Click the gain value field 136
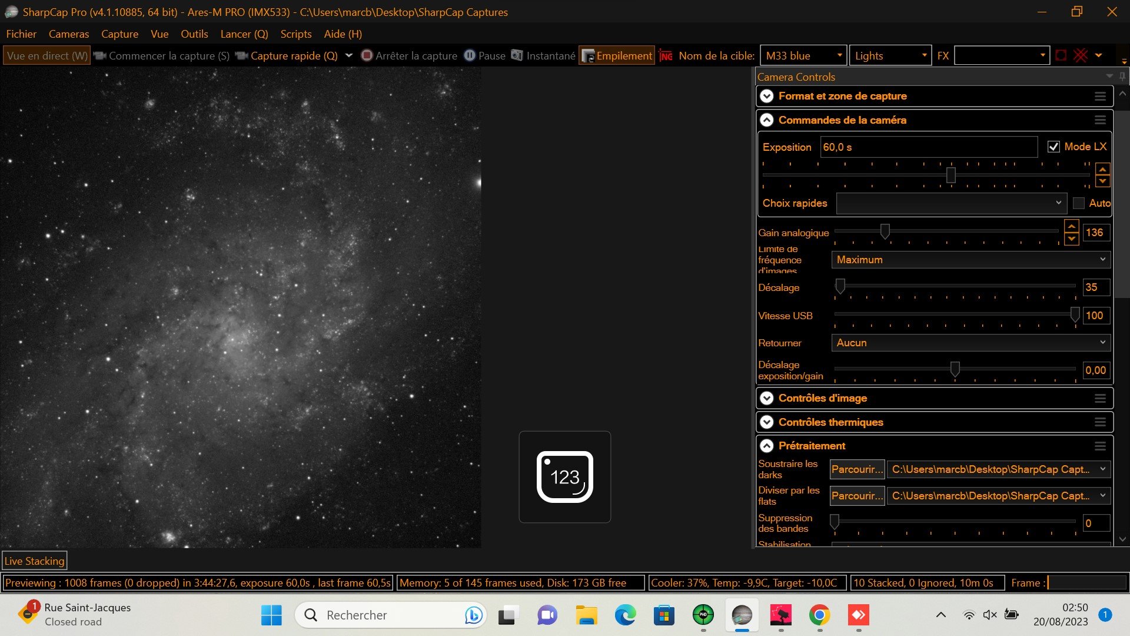The width and height of the screenshot is (1130, 636). 1096,233
